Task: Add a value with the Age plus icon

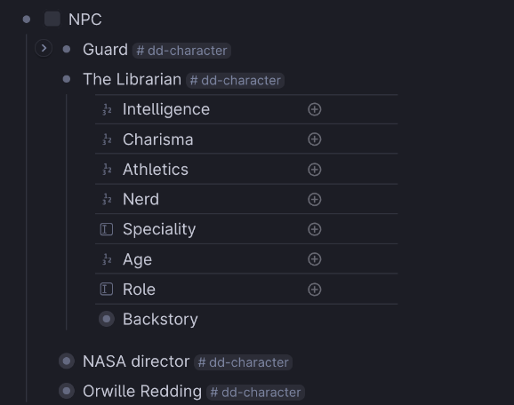Action: [315, 259]
